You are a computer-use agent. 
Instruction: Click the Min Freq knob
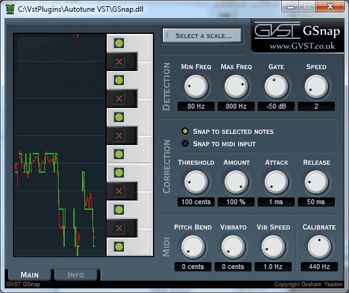(196, 86)
